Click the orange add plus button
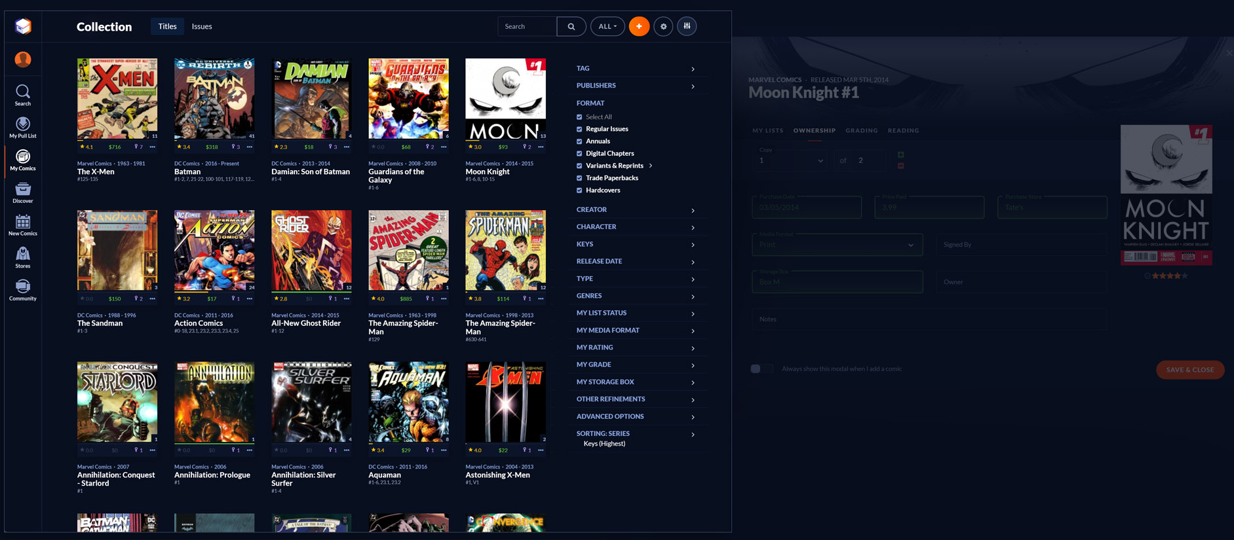 coord(639,26)
